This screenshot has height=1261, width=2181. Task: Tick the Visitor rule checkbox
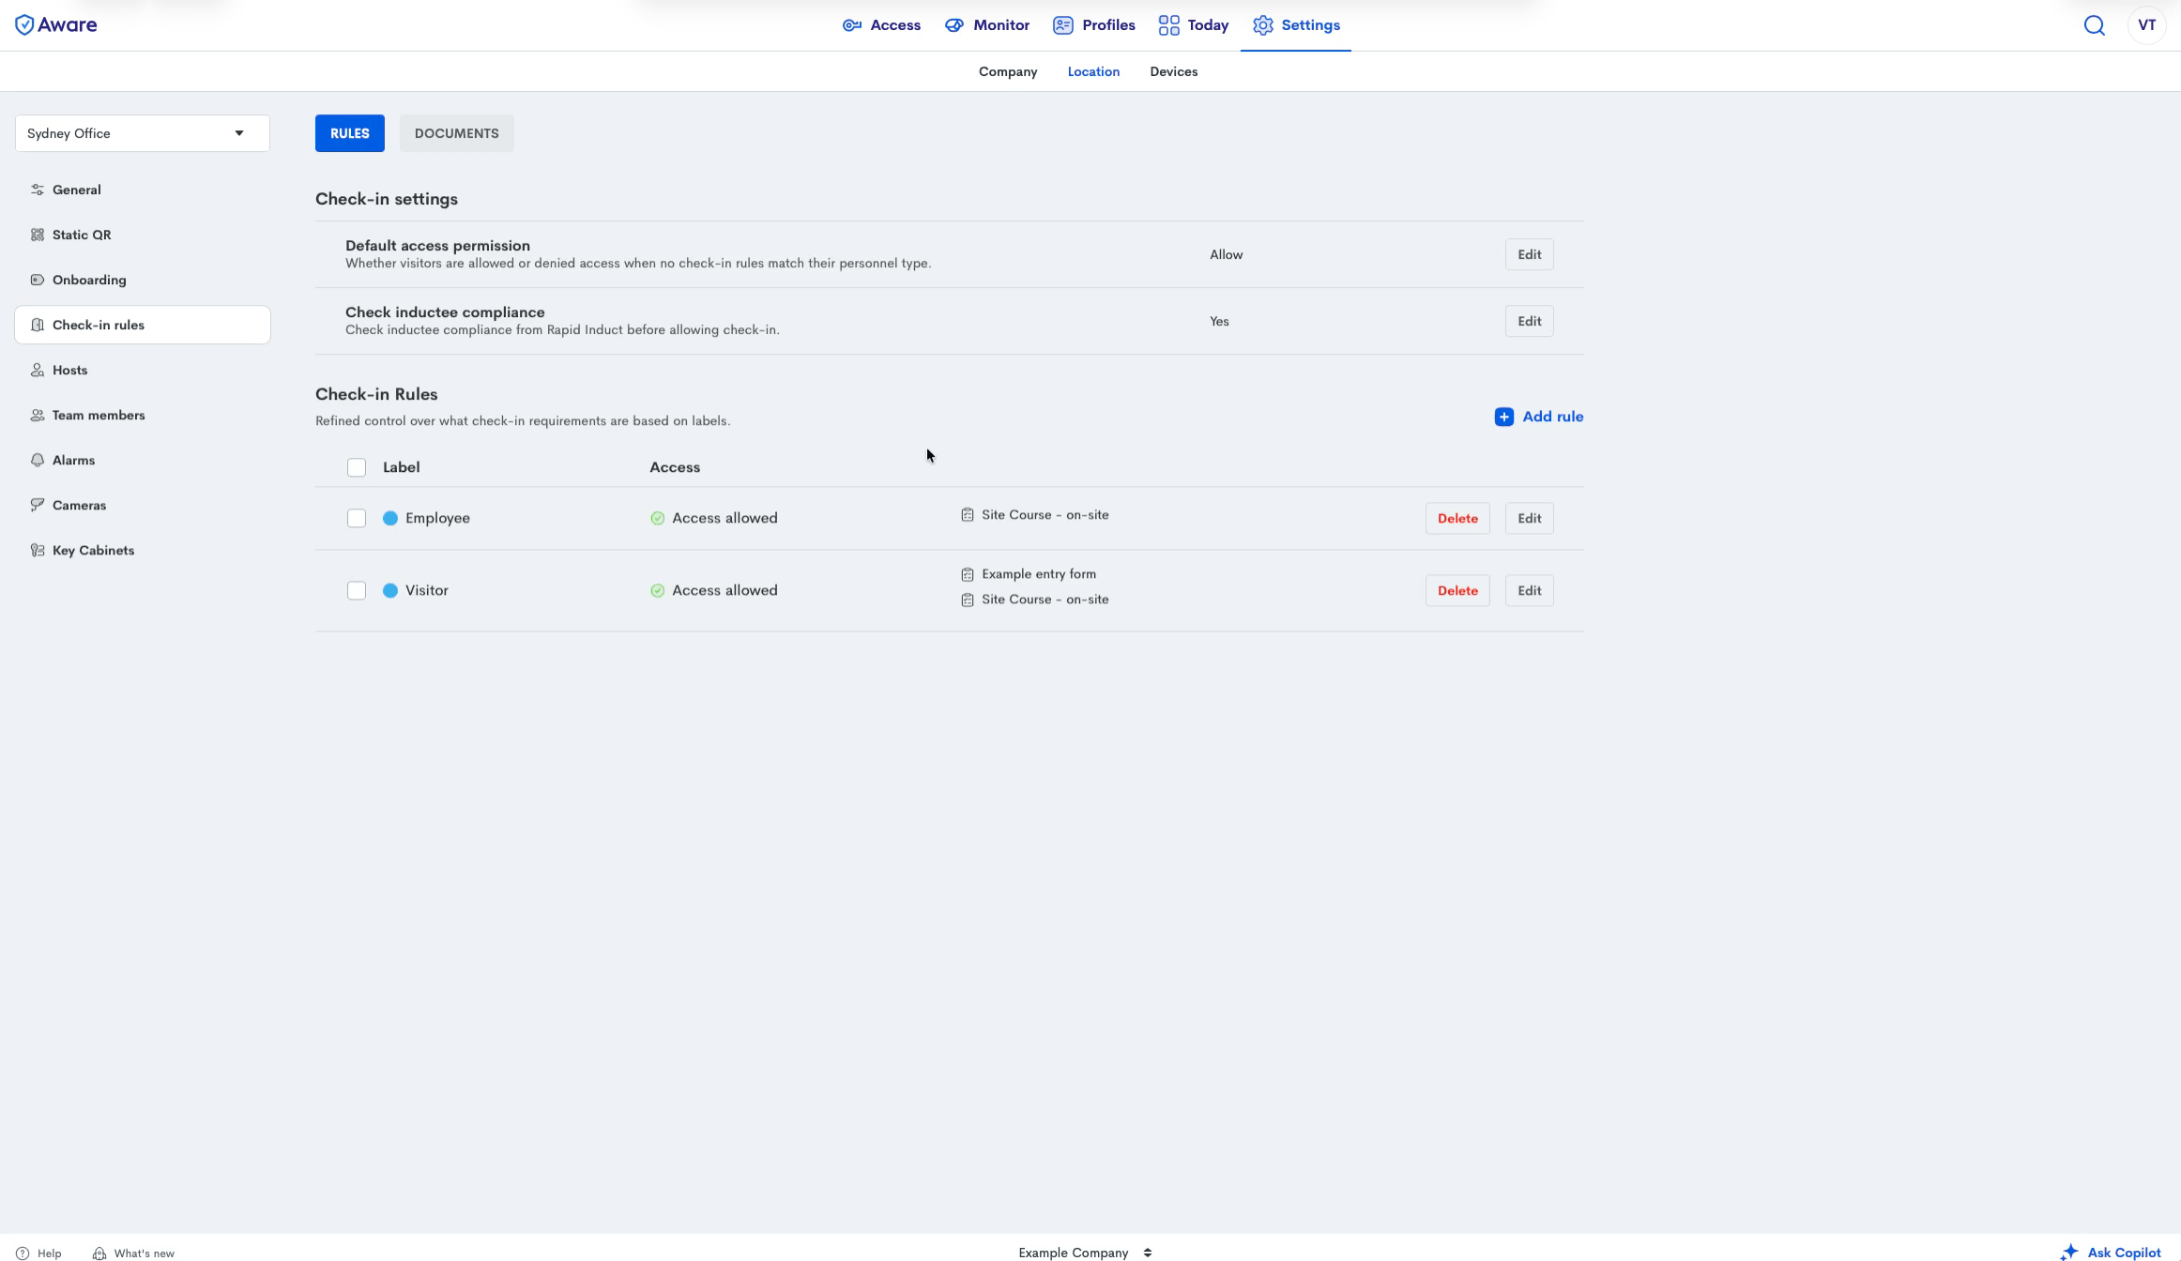(357, 590)
